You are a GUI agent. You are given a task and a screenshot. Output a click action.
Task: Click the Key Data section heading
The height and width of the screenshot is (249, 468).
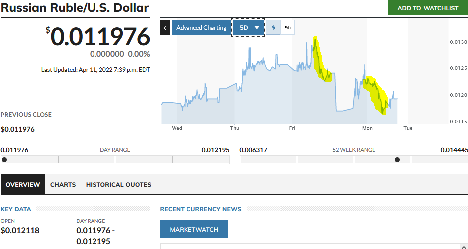click(x=16, y=209)
